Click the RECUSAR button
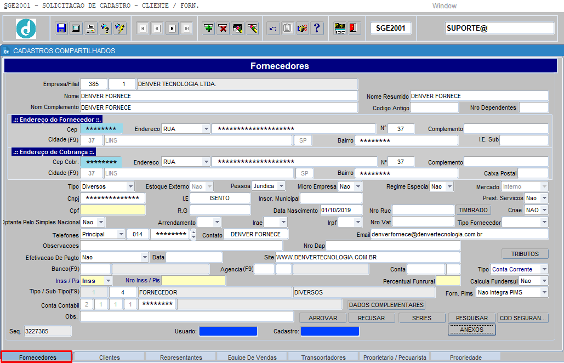The image size is (564, 363). (x=371, y=318)
